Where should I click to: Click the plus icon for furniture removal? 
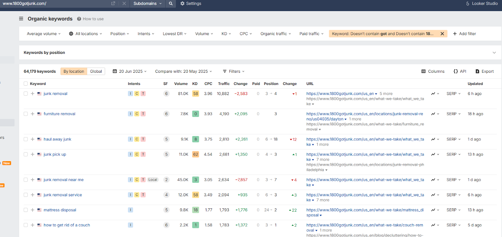(33, 114)
